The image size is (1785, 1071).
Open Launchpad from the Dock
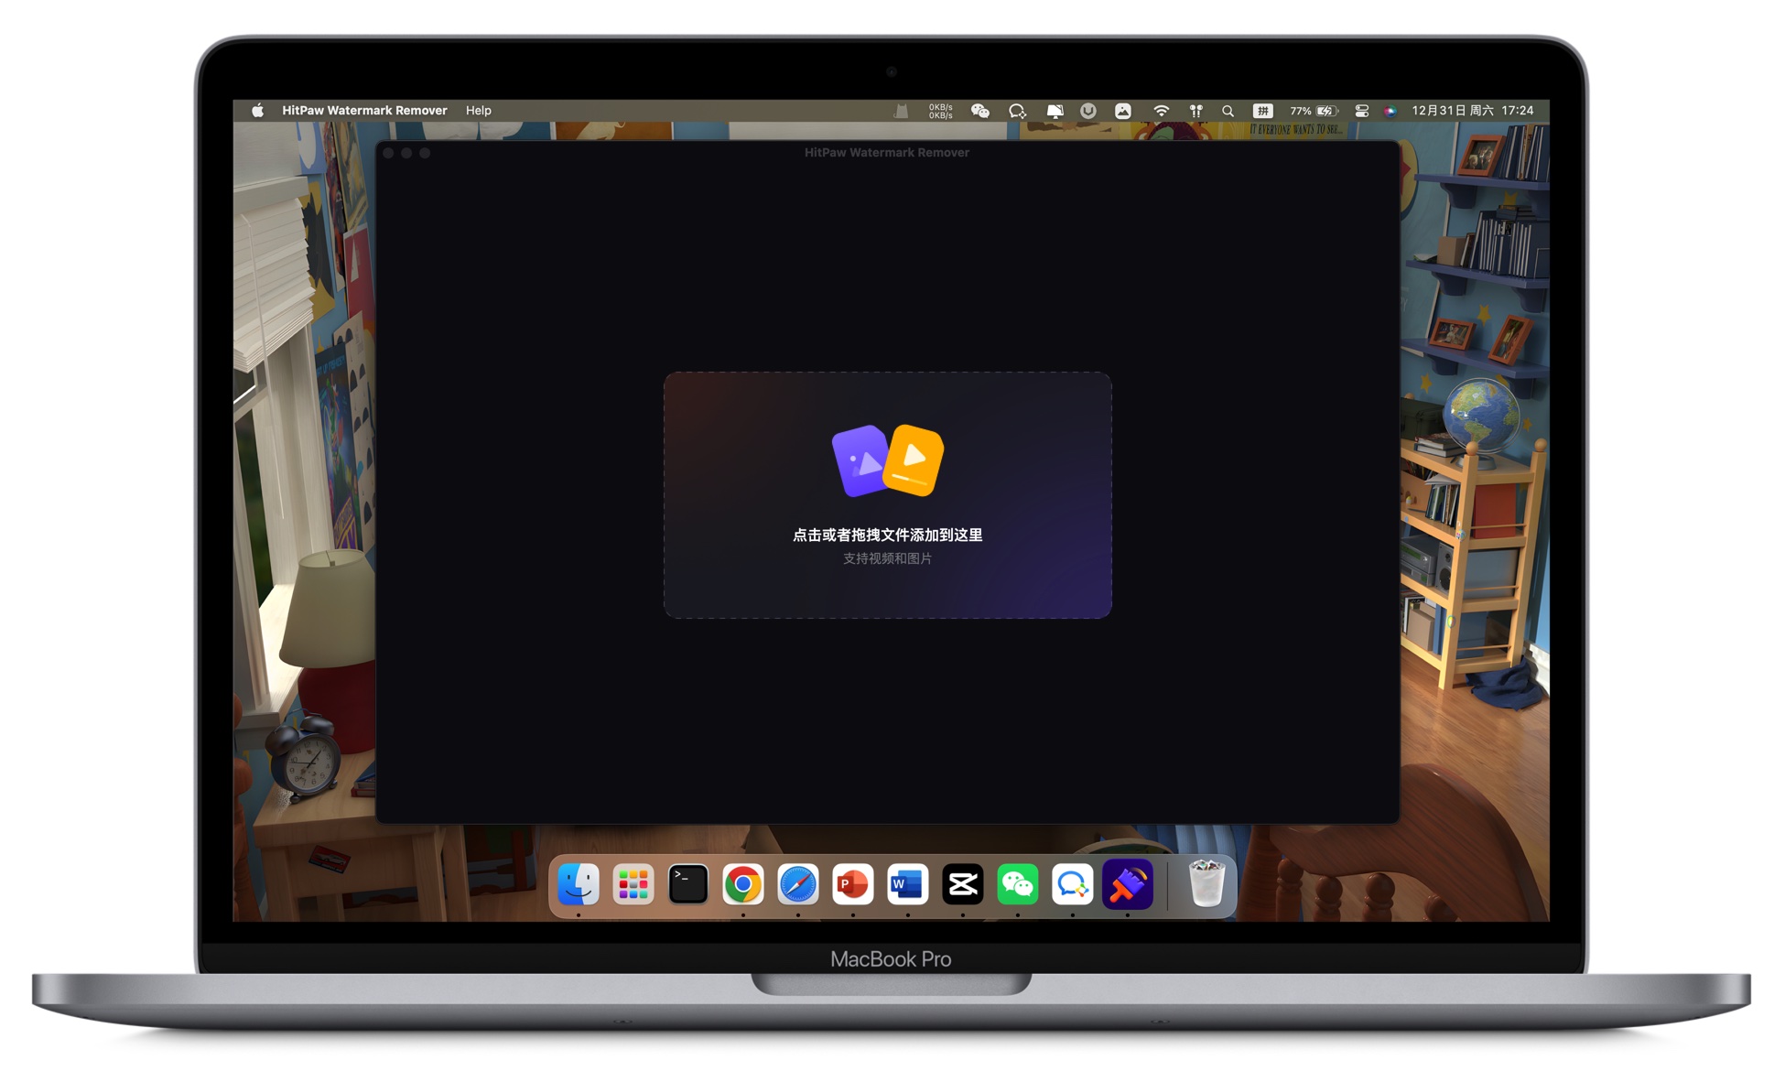coord(633,884)
